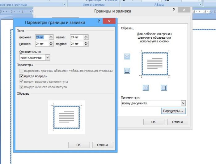The height and width of the screenshot is (164, 216).
Task: Open Абзац dialog launcher in ribbon
Action: (200, 5)
